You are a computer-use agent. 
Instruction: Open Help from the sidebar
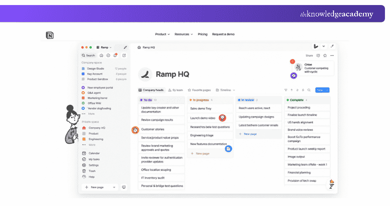click(x=91, y=177)
